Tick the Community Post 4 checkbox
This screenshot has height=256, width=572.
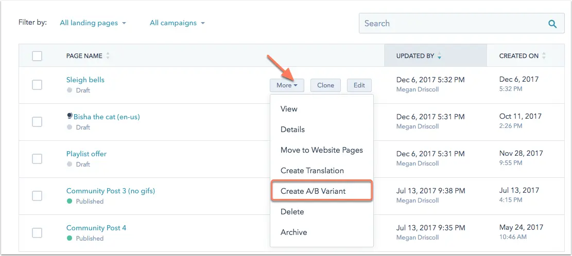pyautogui.click(x=37, y=233)
